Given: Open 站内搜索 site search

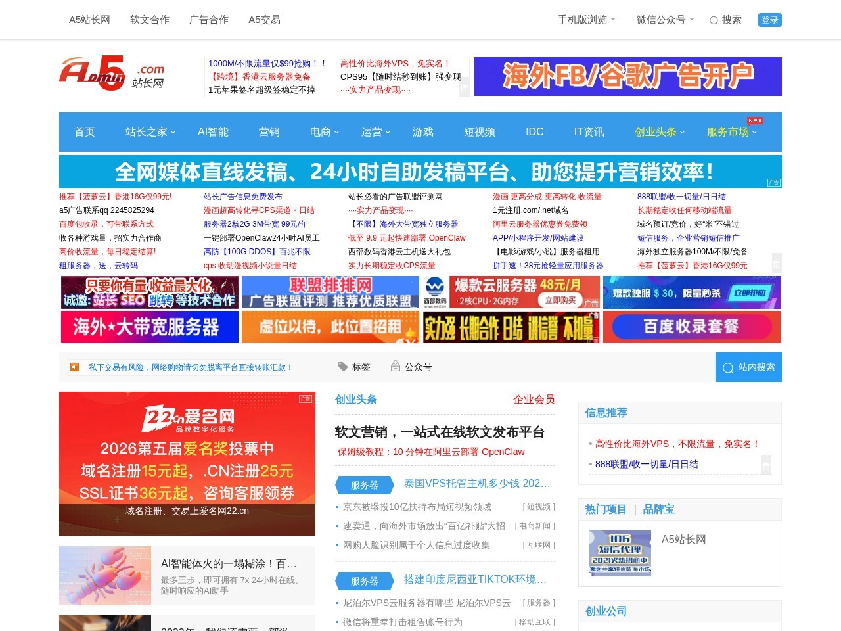Looking at the screenshot, I should point(748,367).
